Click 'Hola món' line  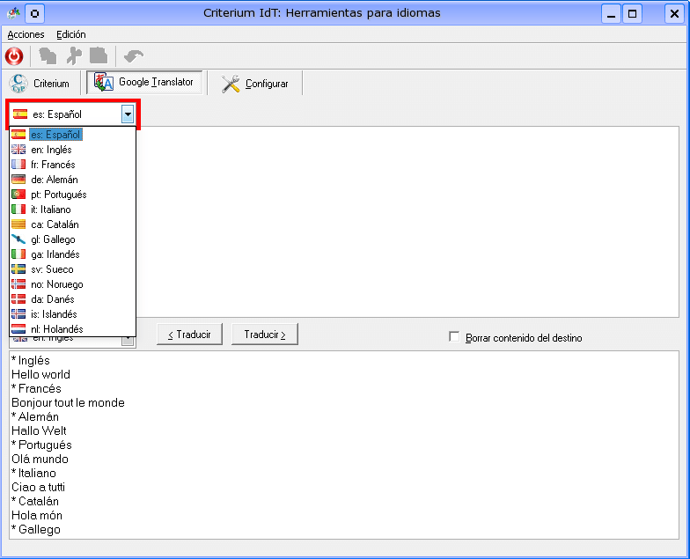click(37, 516)
